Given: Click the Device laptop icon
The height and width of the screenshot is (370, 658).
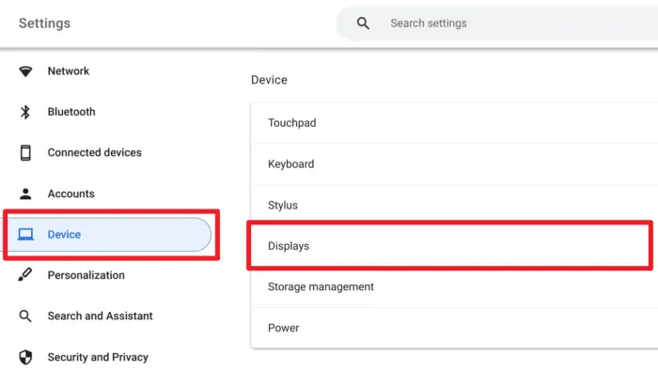Looking at the screenshot, I should pyautogui.click(x=25, y=234).
